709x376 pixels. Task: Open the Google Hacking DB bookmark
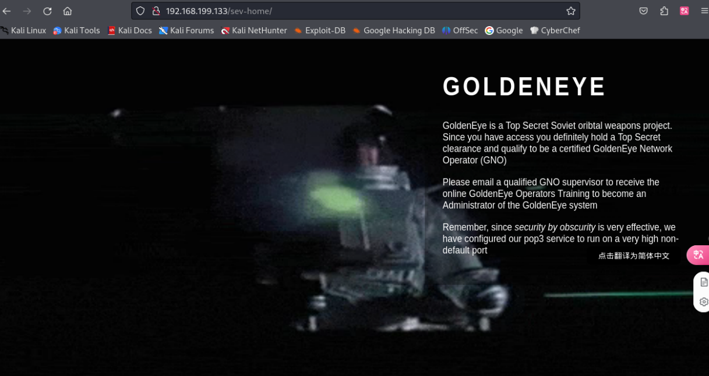tap(394, 30)
